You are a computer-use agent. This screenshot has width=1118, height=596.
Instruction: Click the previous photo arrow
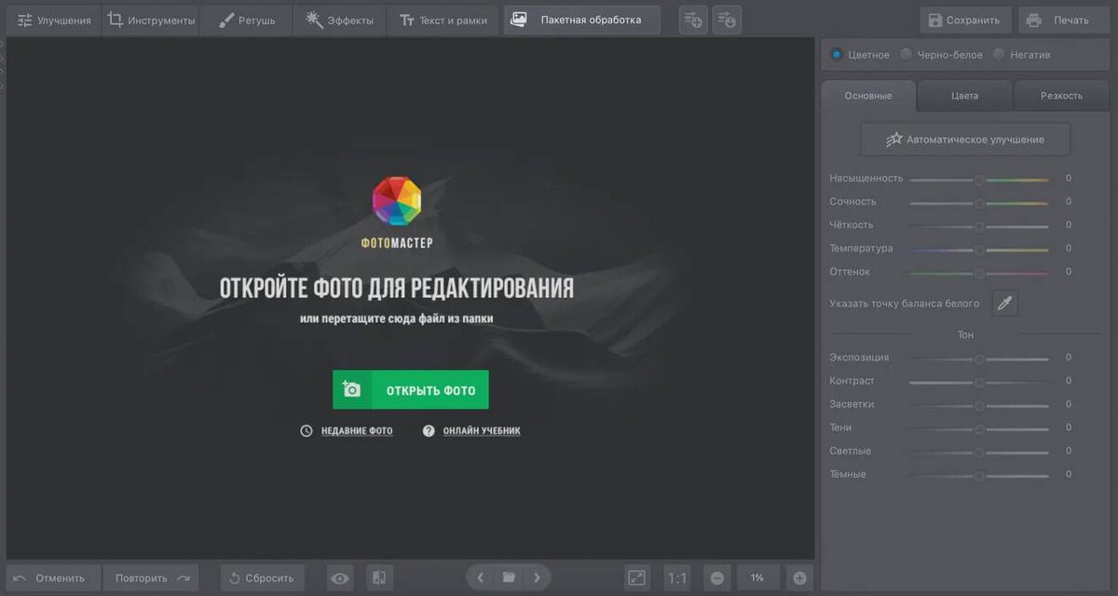(480, 577)
